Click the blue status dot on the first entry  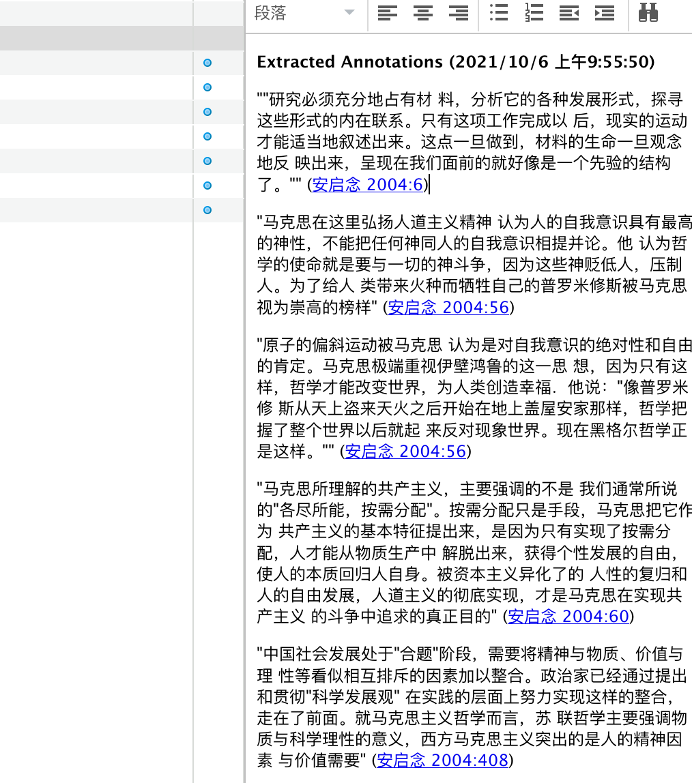point(207,63)
